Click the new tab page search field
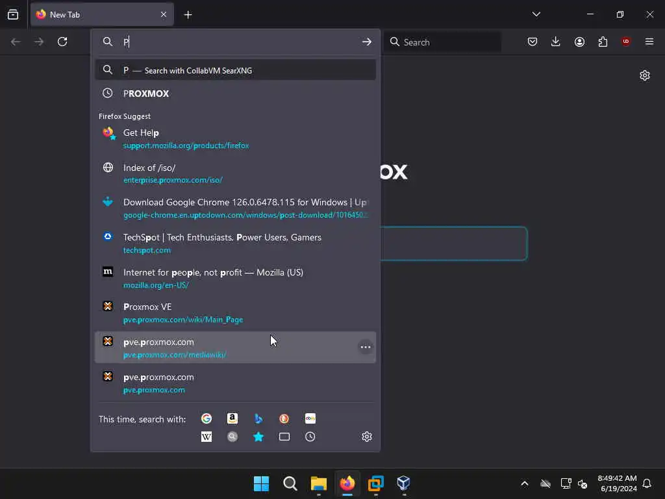The image size is (665, 499). coord(453,244)
